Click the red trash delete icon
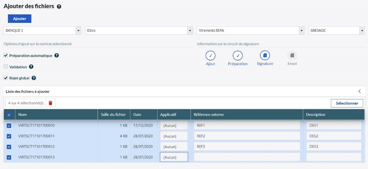The image size is (368, 169). 50,103
